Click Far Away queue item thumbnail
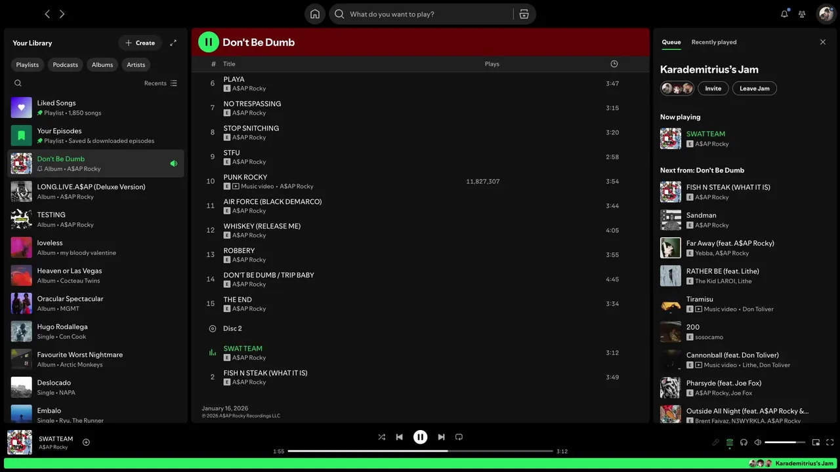Screen dimensions: 840x472 (671, 248)
